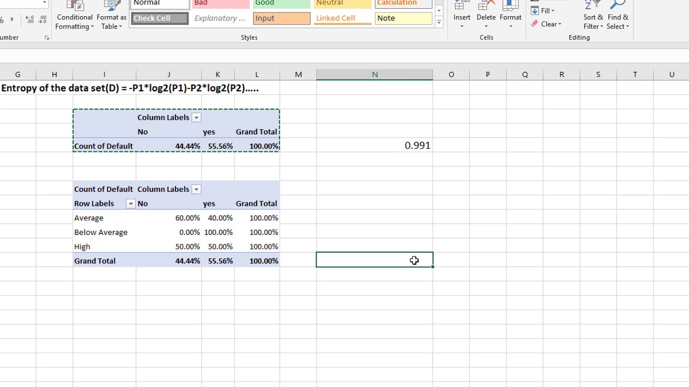This screenshot has width=689, height=387.
Task: Select column J header
Action: pyautogui.click(x=168, y=74)
